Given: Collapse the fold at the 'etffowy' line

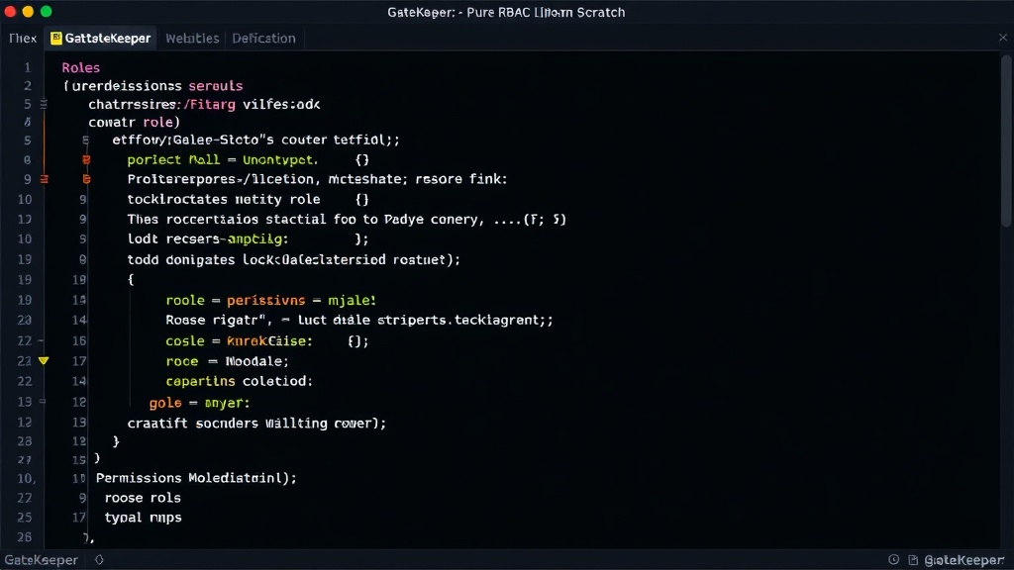Looking at the screenshot, I should [85, 140].
